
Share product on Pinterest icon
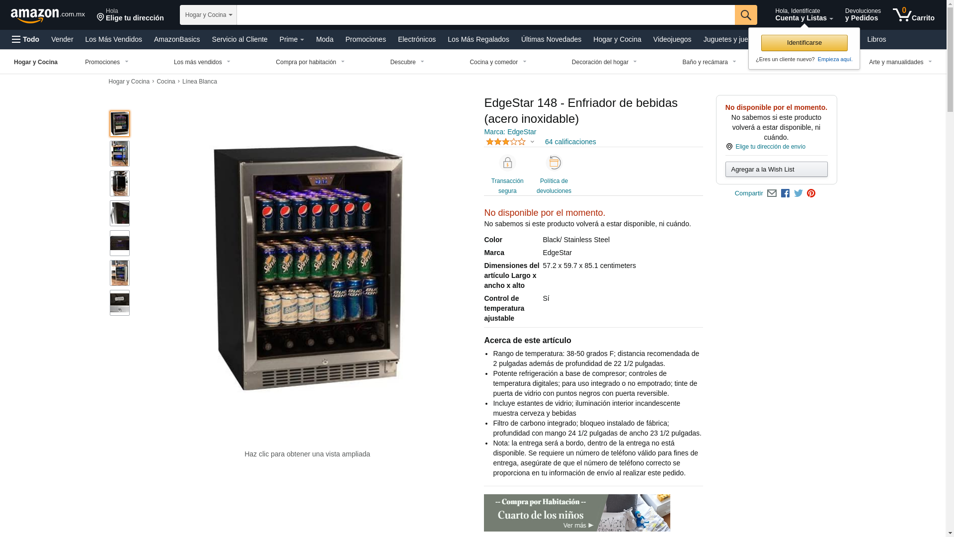(811, 193)
